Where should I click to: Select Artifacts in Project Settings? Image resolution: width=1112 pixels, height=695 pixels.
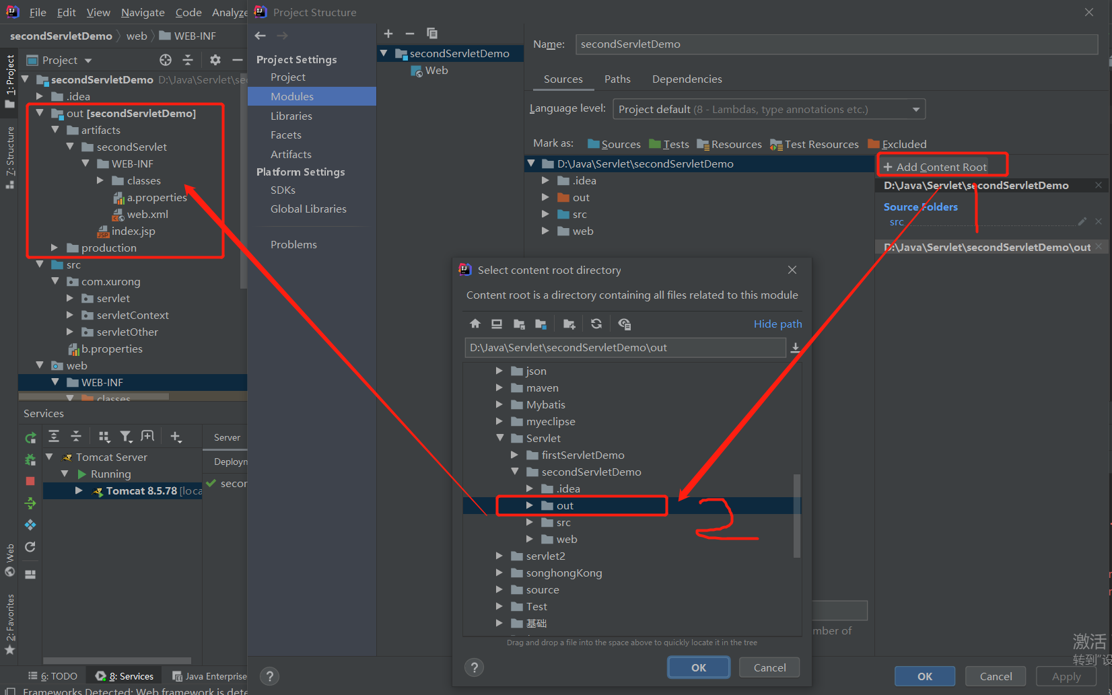[x=291, y=154]
